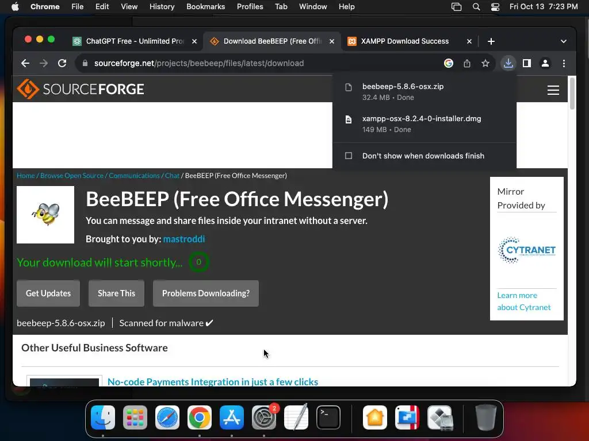Reload the SourceForge page
This screenshot has width=589, height=441.
(62, 63)
